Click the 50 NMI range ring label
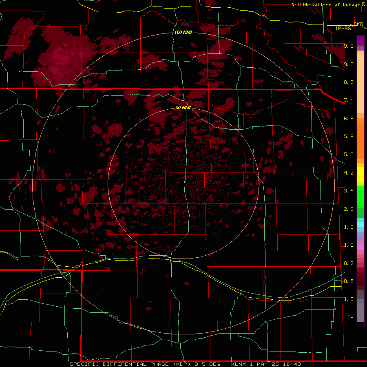The width and height of the screenshot is (367, 367). click(183, 108)
